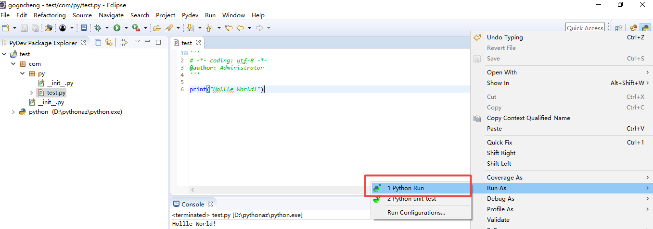Click the Debug bug toolbar icon
The height and width of the screenshot is (229, 653).
pyautogui.click(x=98, y=28)
